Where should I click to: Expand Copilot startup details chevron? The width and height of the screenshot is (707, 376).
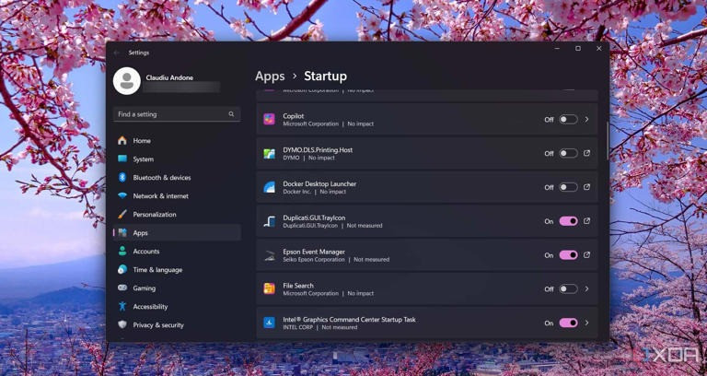pos(586,120)
